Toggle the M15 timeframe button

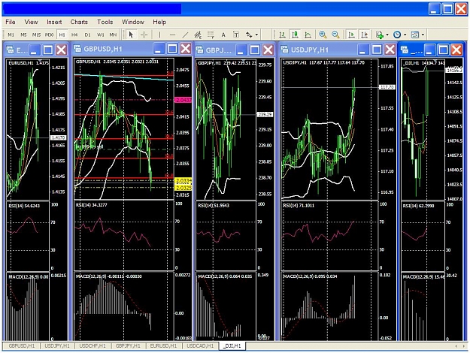coord(36,35)
